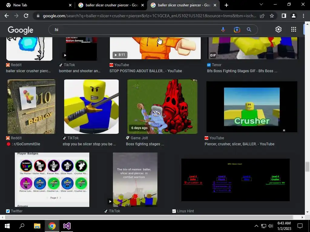Select the trio of memes thumbnail

coord(135,180)
